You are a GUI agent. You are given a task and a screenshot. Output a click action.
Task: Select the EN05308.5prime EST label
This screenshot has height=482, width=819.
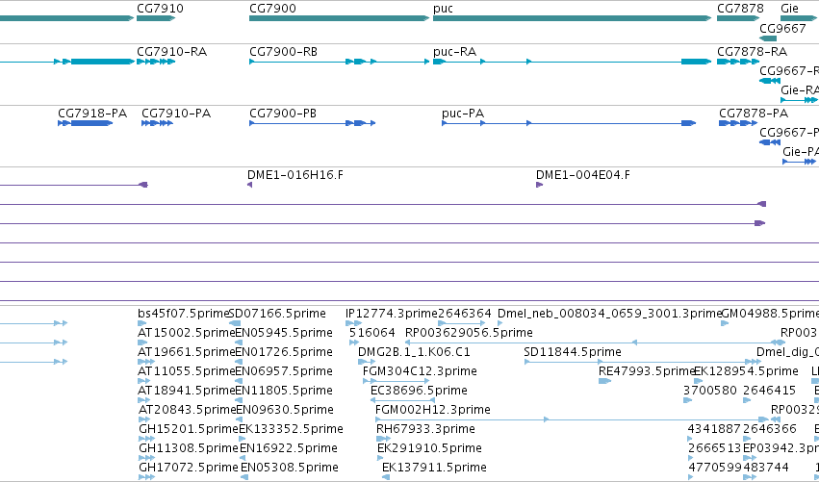pos(290,468)
